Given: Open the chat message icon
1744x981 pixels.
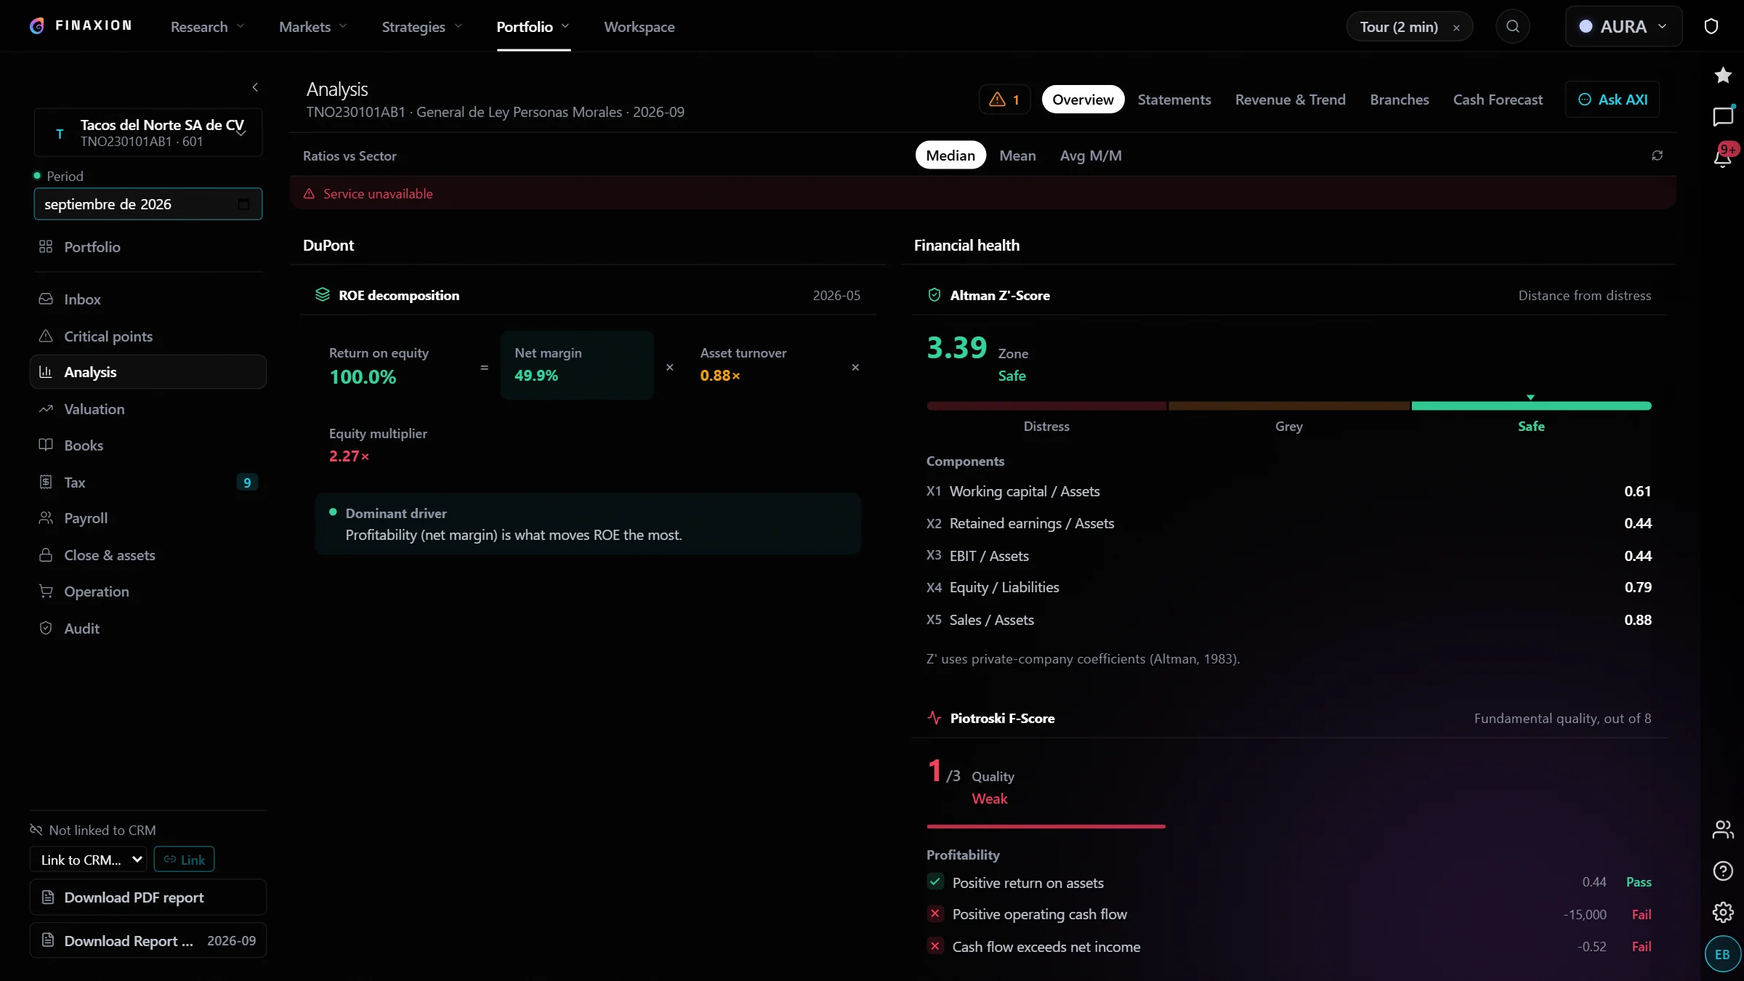Looking at the screenshot, I should point(1723,116).
